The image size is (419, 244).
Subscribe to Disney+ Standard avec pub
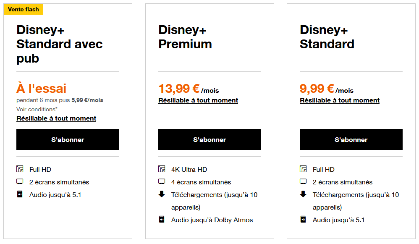point(68,139)
